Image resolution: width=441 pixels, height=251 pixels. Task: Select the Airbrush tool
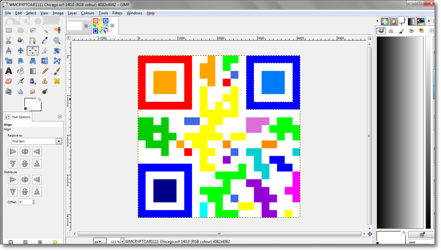click(20, 81)
